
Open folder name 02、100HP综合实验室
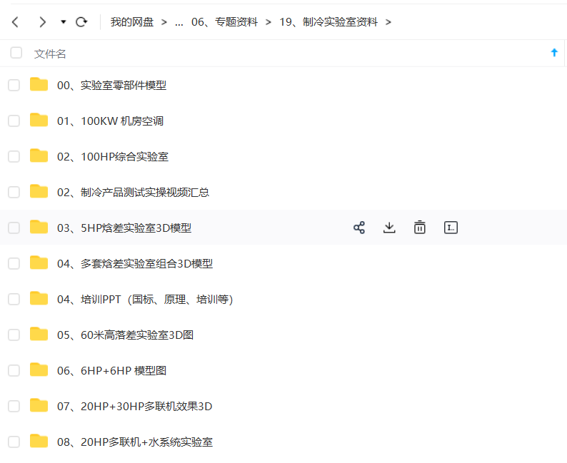coord(113,156)
